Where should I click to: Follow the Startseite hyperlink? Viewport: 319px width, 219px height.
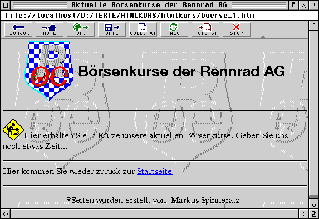(x=155, y=171)
